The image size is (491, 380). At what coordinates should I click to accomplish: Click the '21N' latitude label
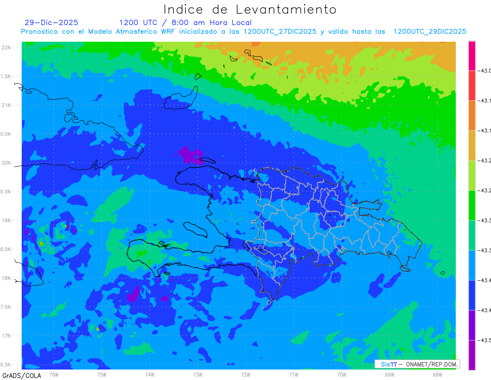[7, 105]
